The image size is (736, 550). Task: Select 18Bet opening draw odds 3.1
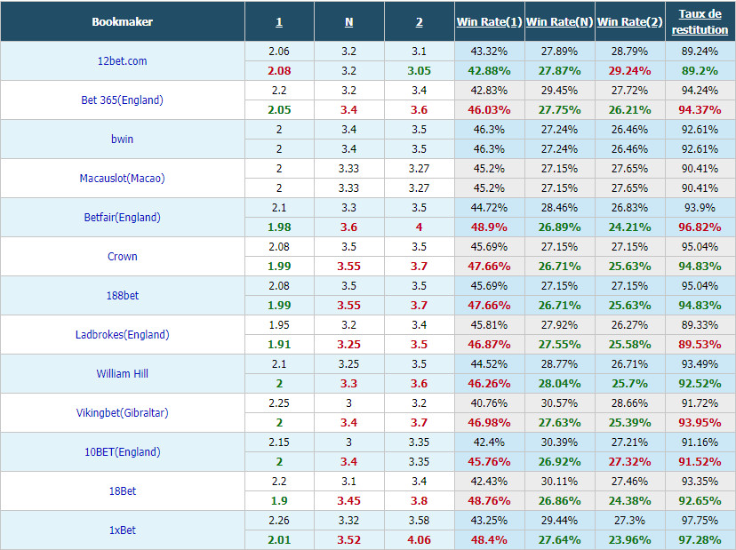[x=348, y=481]
